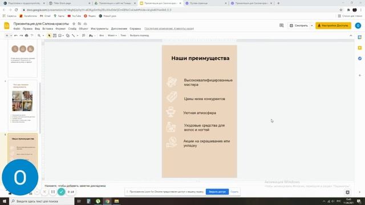Image resolution: width=365 pixels, height=205 pixels.
Task: Pause the Loom recording
Action: [x=53, y=192]
